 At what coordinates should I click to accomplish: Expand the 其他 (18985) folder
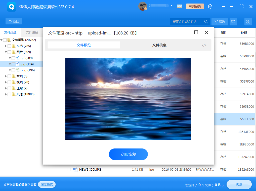(5, 94)
